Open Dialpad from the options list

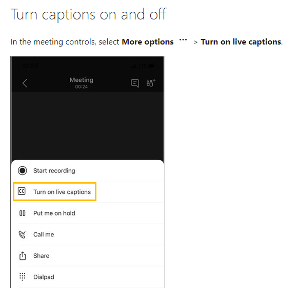tap(44, 277)
